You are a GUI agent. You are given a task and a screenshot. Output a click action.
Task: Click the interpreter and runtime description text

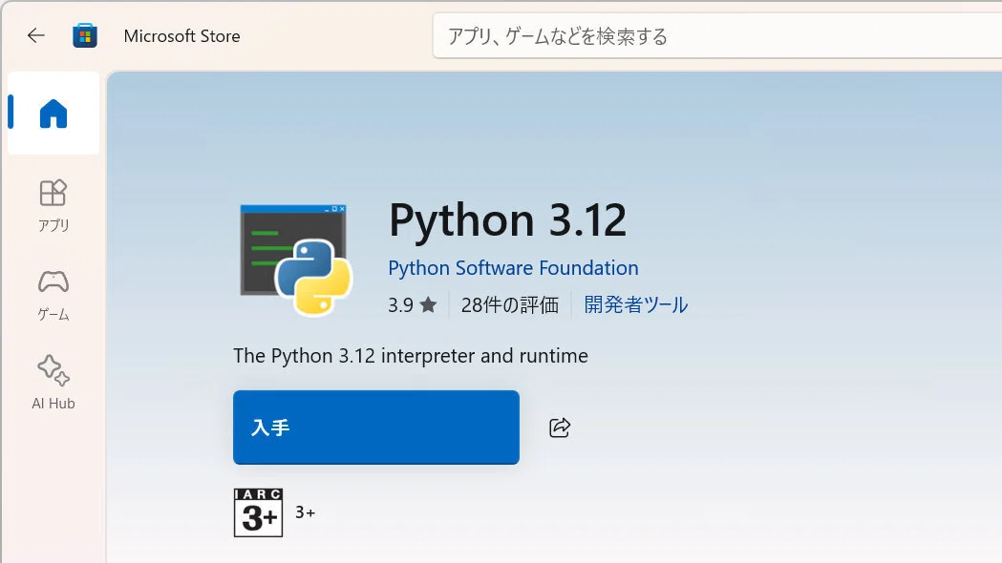point(411,356)
